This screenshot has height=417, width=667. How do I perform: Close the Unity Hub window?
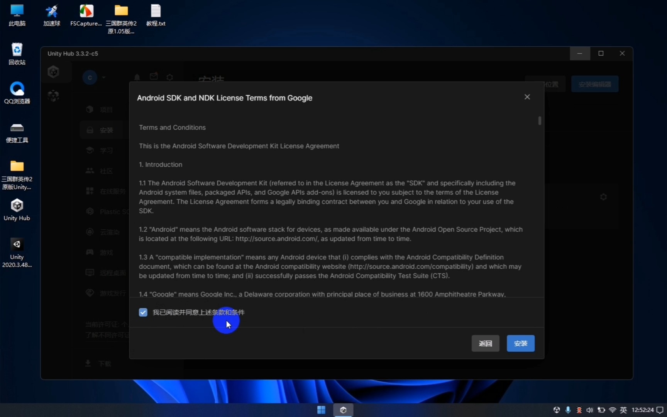coord(622,53)
